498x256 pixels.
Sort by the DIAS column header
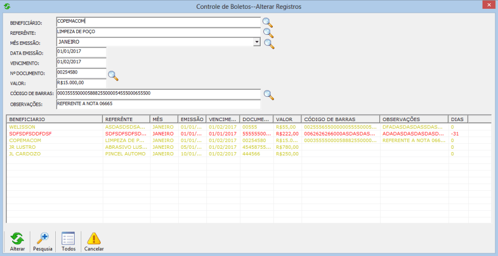pos(458,119)
